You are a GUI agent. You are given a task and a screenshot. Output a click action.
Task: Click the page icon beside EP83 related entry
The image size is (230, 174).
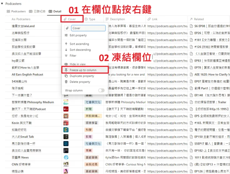191,60
